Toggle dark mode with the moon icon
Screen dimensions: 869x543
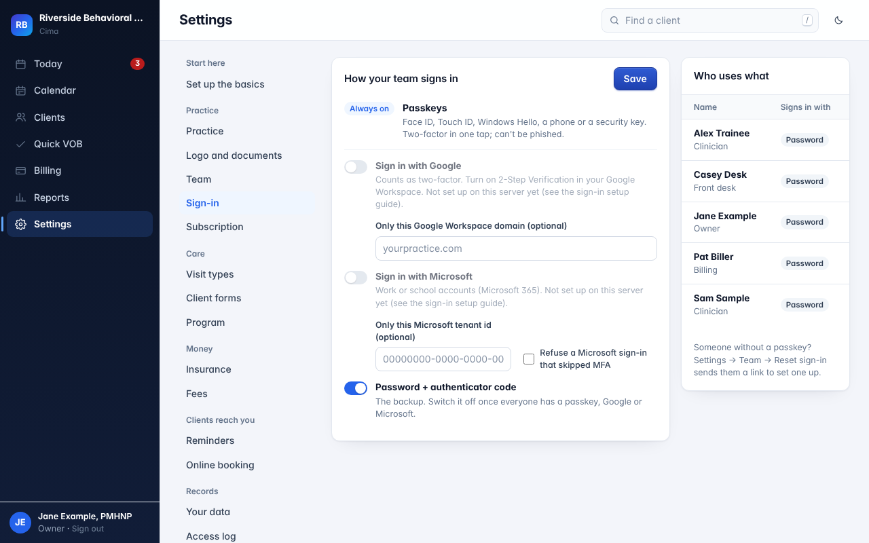click(838, 20)
